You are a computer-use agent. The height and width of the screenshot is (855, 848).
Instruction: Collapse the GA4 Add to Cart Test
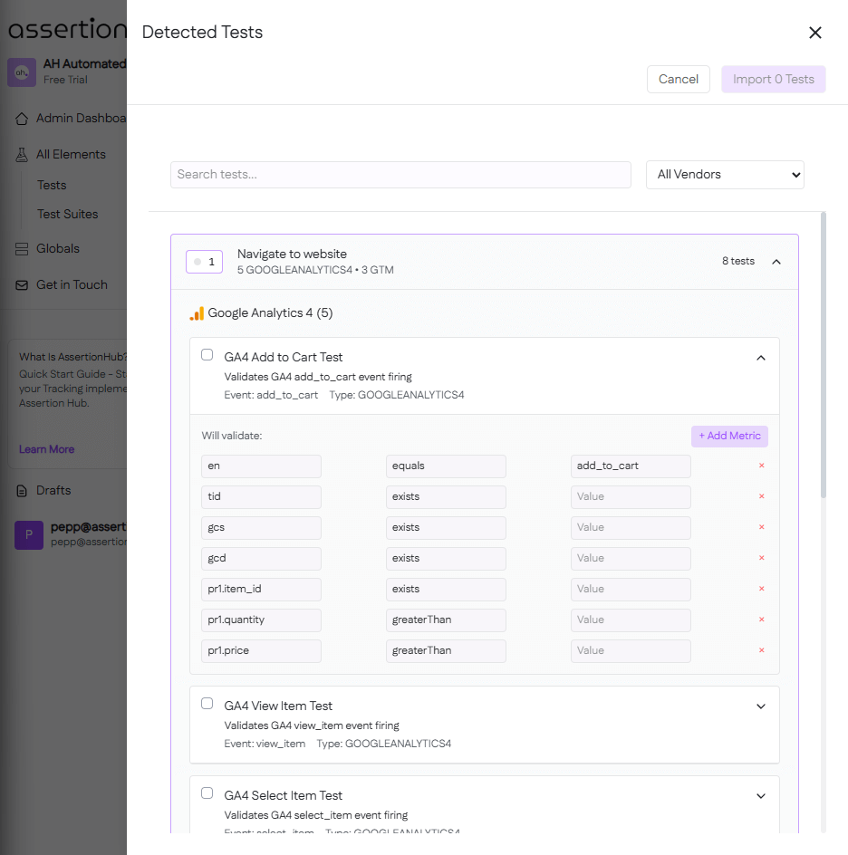pyautogui.click(x=760, y=358)
